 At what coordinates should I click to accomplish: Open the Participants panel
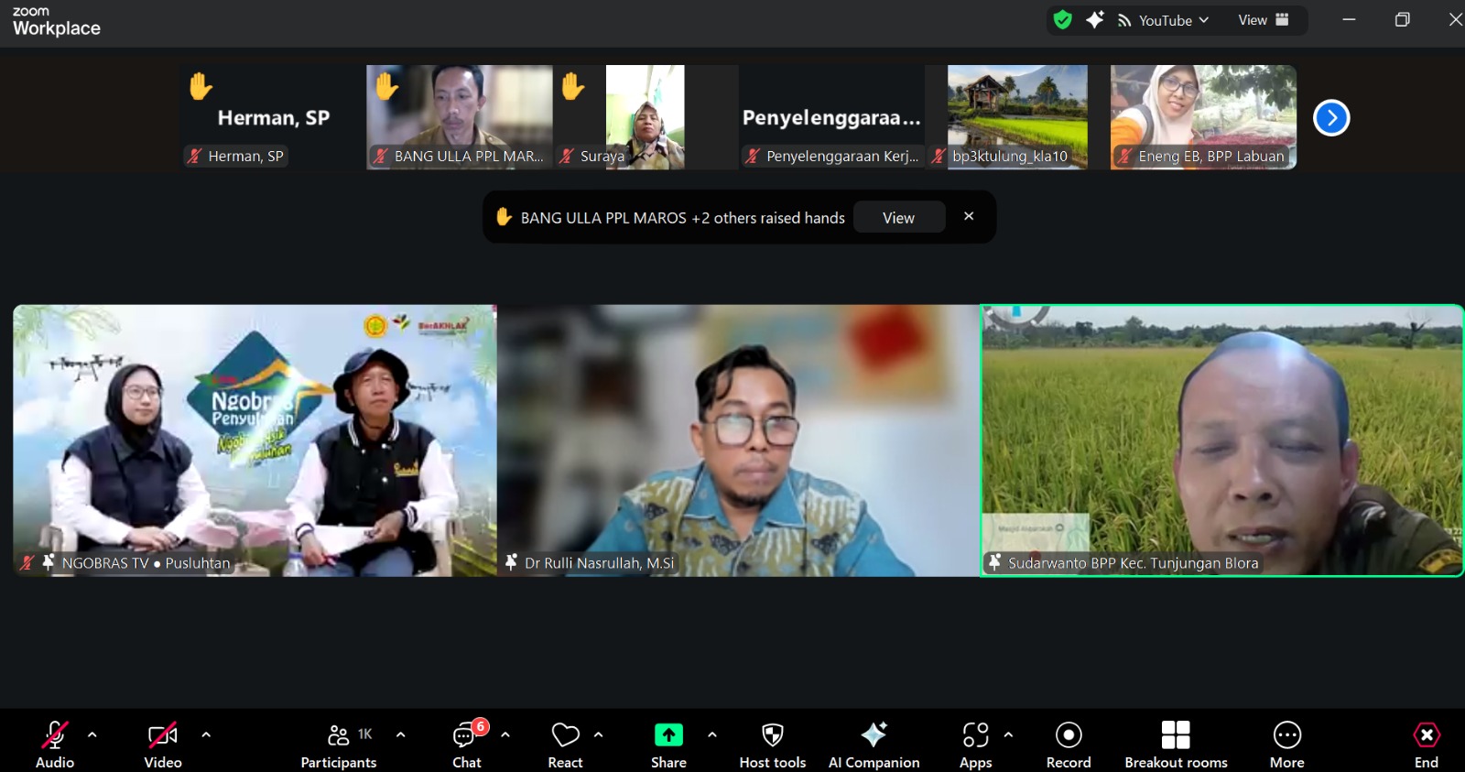click(x=339, y=744)
